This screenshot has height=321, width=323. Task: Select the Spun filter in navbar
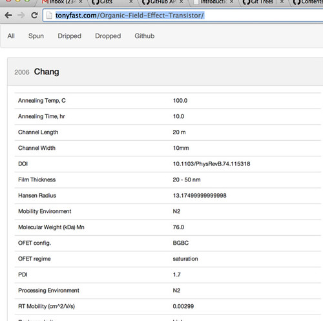pos(36,36)
